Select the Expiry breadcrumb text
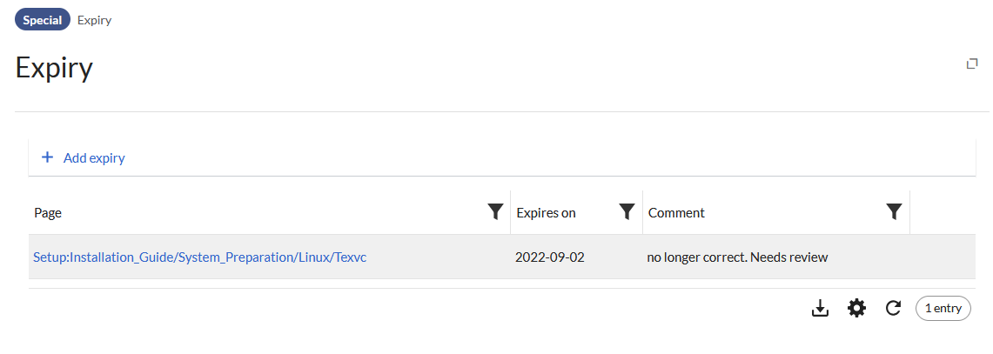The image size is (993, 354). pos(94,20)
